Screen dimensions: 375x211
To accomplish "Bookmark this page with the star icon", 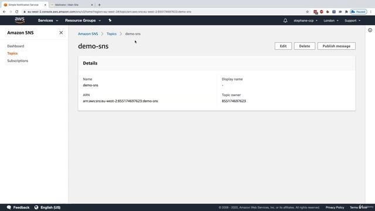I will point(307,12).
